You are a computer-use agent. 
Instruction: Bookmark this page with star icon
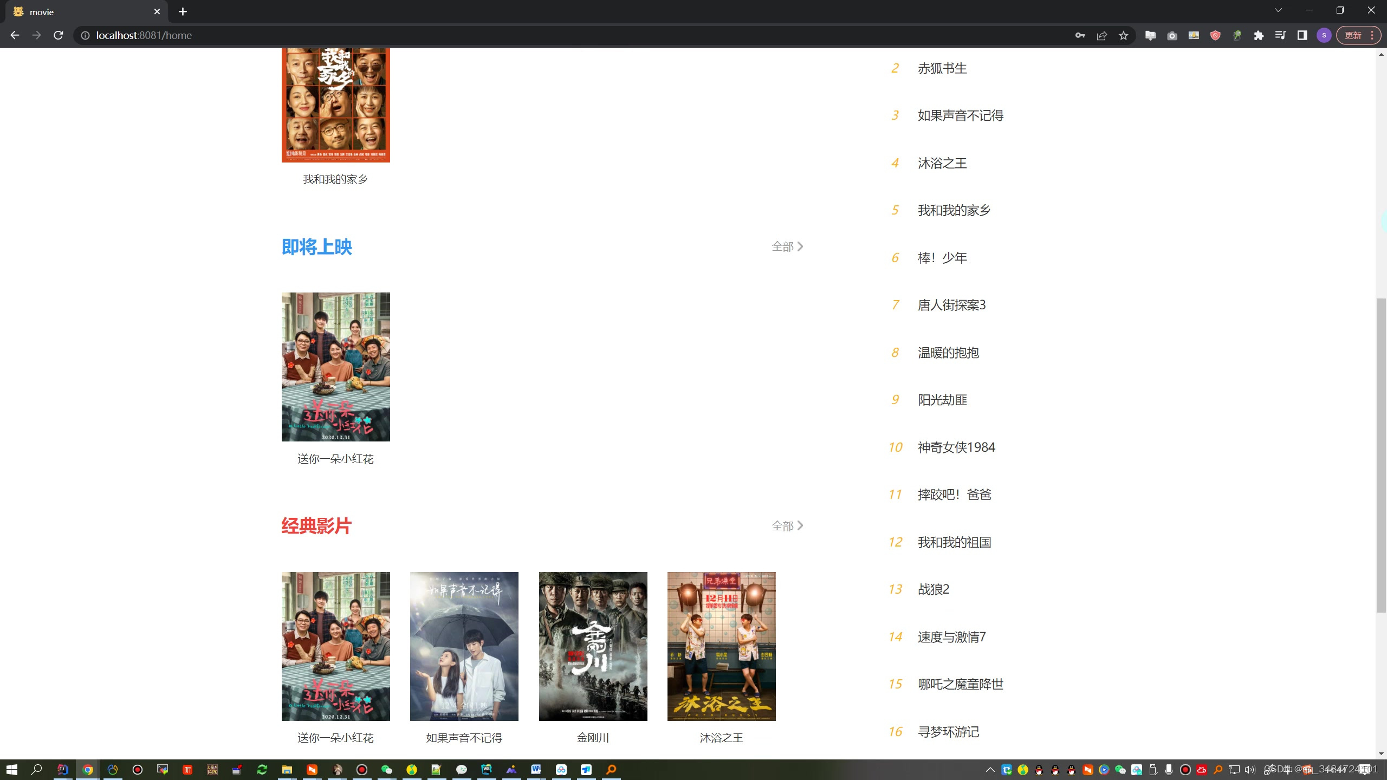pyautogui.click(x=1123, y=36)
